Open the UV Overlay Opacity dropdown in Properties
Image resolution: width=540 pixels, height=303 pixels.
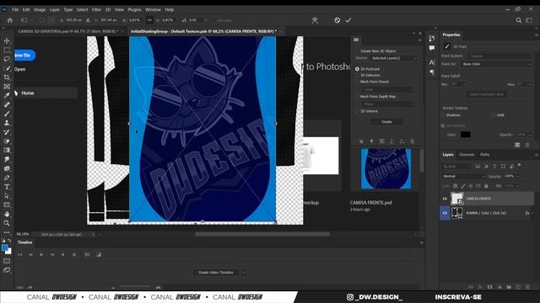(x=530, y=135)
